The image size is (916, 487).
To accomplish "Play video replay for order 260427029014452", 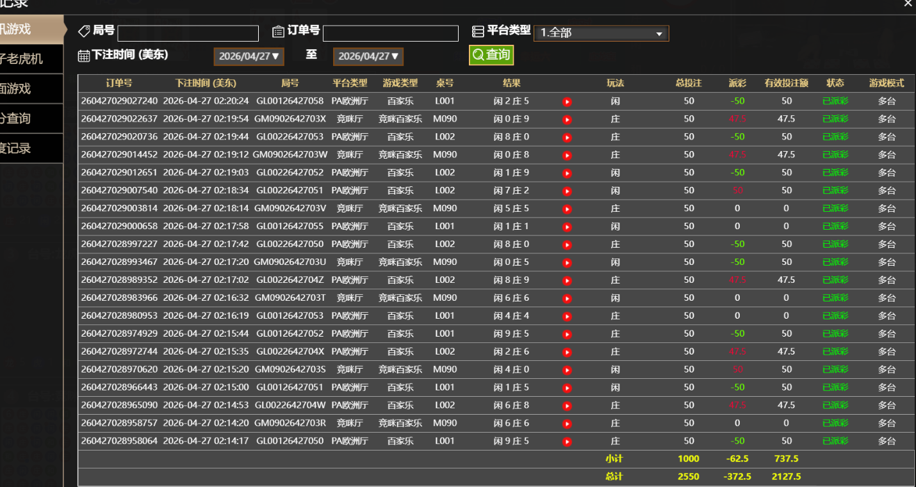I will [567, 156].
